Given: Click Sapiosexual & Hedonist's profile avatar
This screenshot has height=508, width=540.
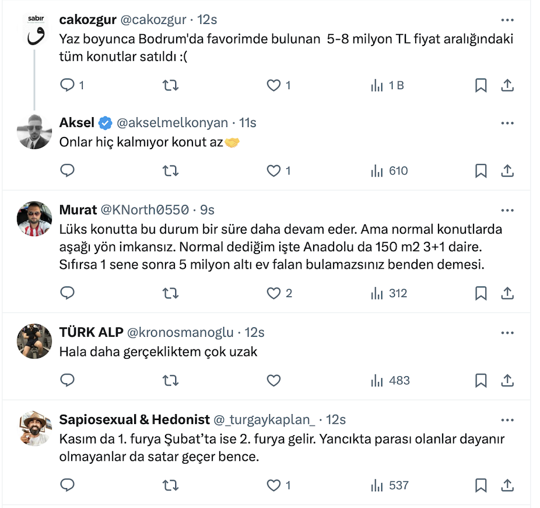Looking at the screenshot, I should point(34,429).
